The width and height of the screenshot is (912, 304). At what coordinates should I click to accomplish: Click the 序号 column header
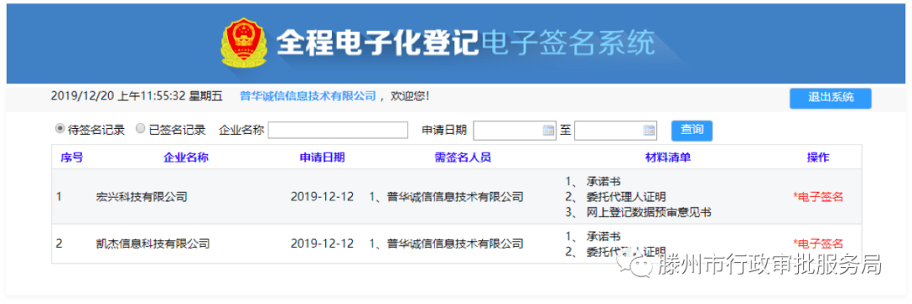pos(72,157)
